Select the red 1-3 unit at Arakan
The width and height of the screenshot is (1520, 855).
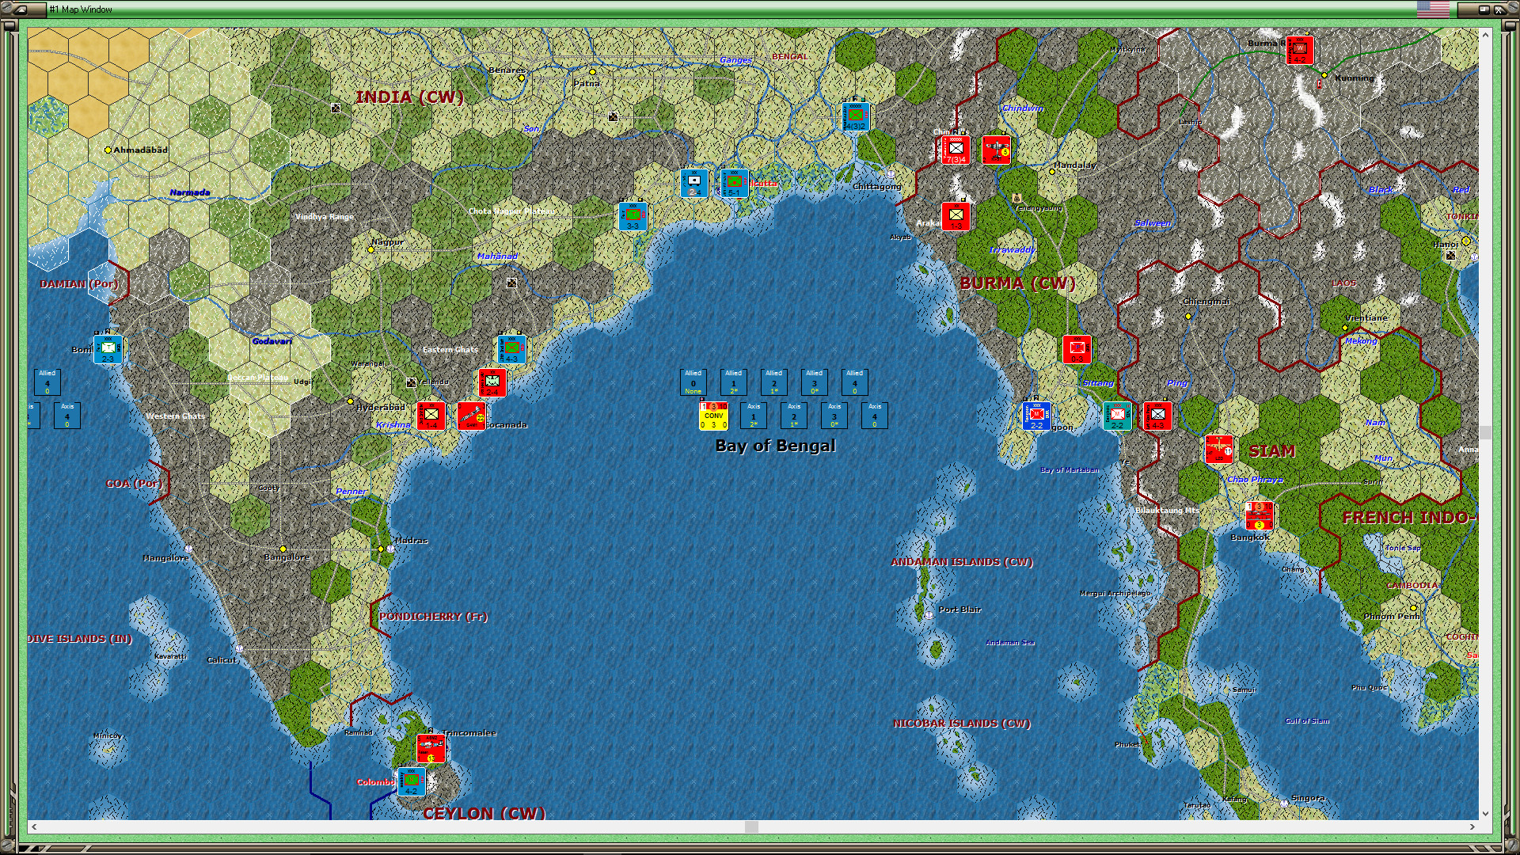956,216
